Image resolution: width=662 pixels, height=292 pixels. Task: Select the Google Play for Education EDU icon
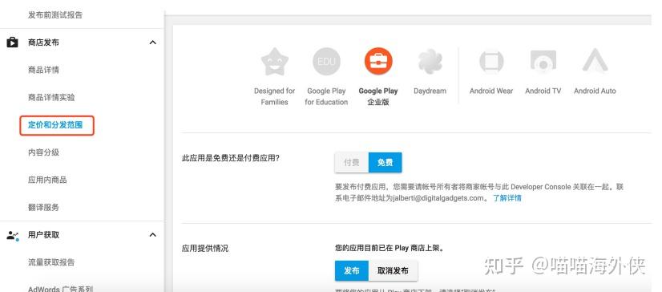coord(326,62)
